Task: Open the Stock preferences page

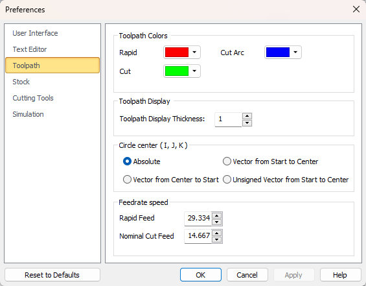Action: [x=52, y=82]
